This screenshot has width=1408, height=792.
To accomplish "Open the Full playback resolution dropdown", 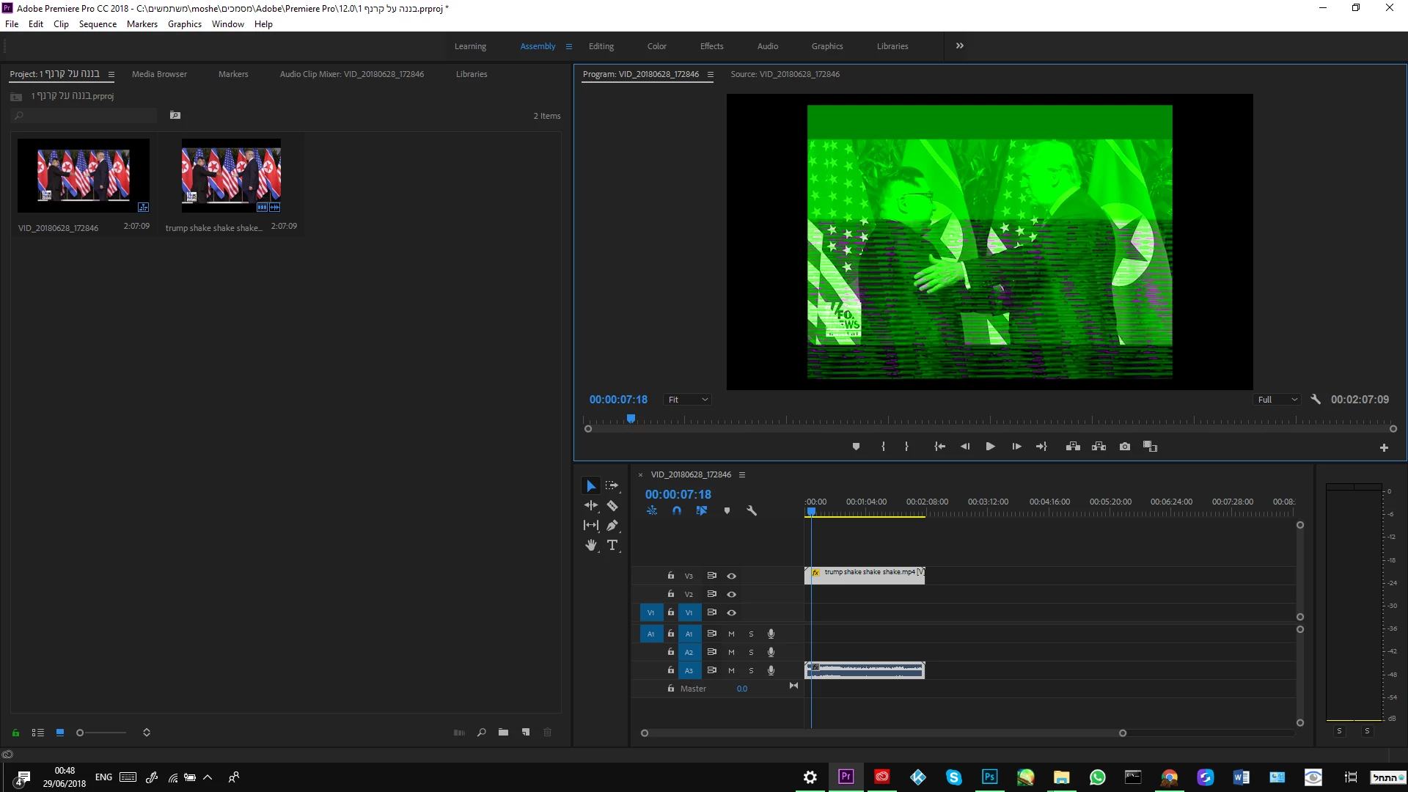I will pyautogui.click(x=1277, y=400).
